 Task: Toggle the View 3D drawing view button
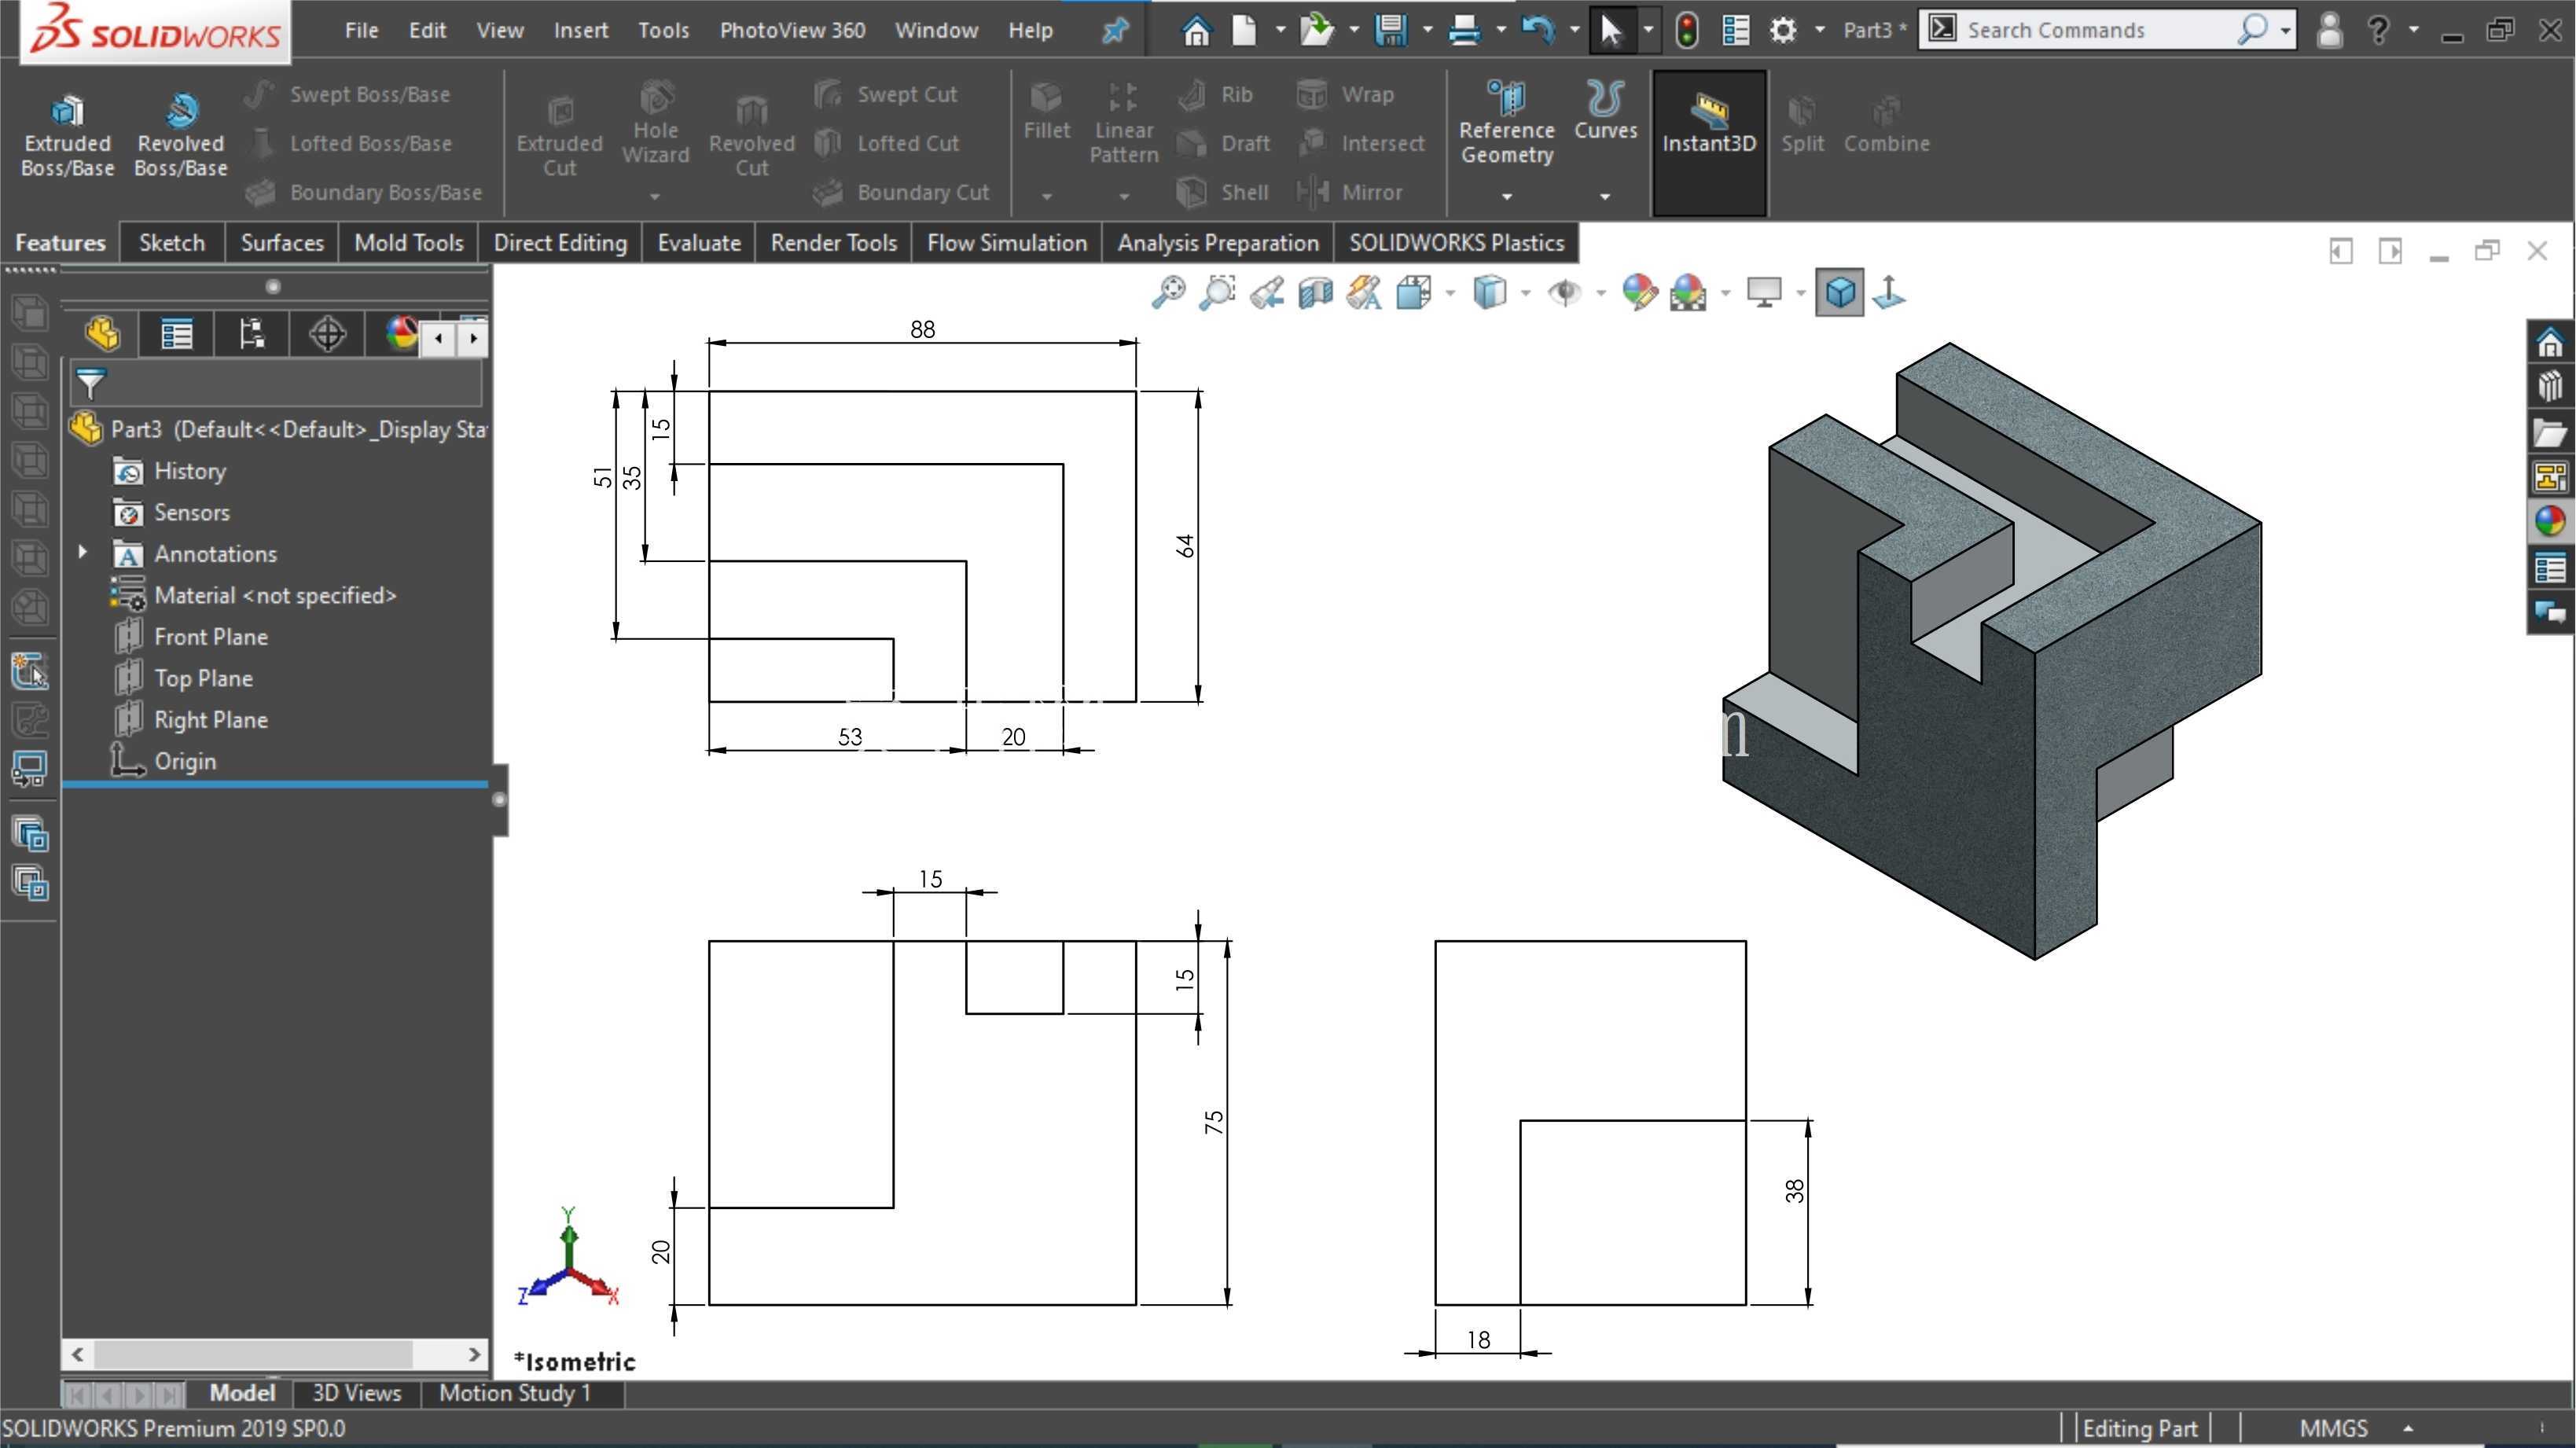[1839, 293]
